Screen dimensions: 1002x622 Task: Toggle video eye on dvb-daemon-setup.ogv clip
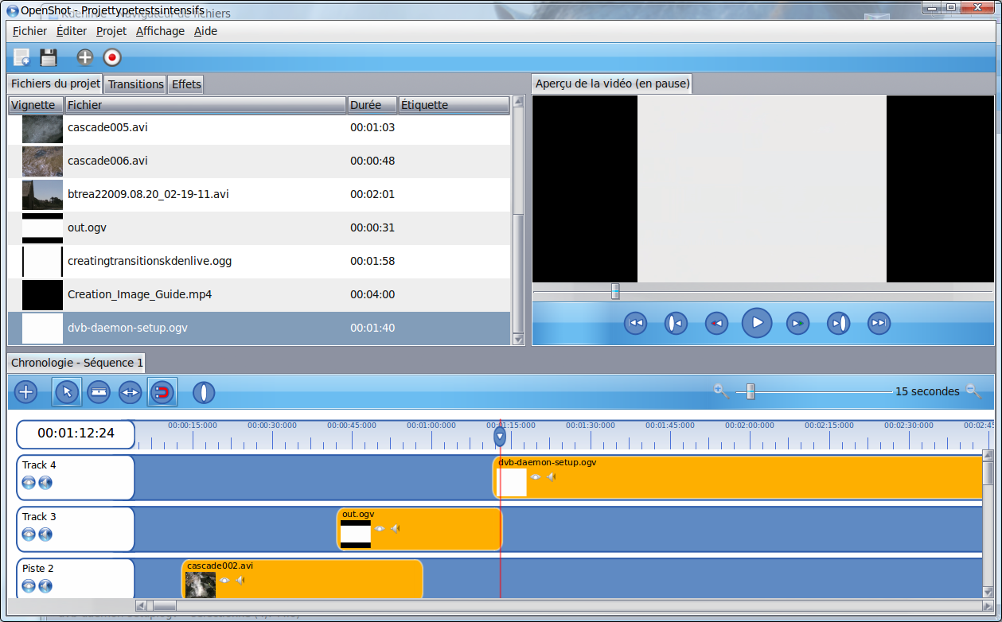536,477
